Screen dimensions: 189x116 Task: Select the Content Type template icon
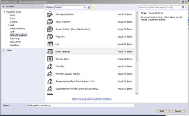click(x=50, y=59)
